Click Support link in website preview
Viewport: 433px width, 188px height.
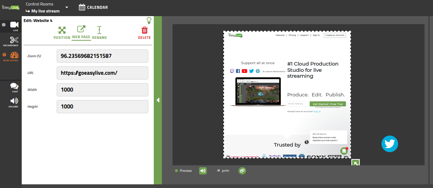pyautogui.click(x=304, y=35)
